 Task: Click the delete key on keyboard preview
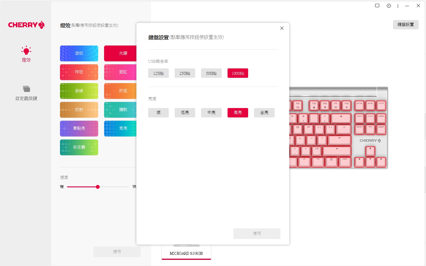pyautogui.click(x=360, y=129)
